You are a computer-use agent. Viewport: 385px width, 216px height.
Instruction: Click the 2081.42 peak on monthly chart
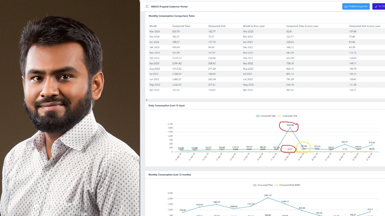(268, 198)
